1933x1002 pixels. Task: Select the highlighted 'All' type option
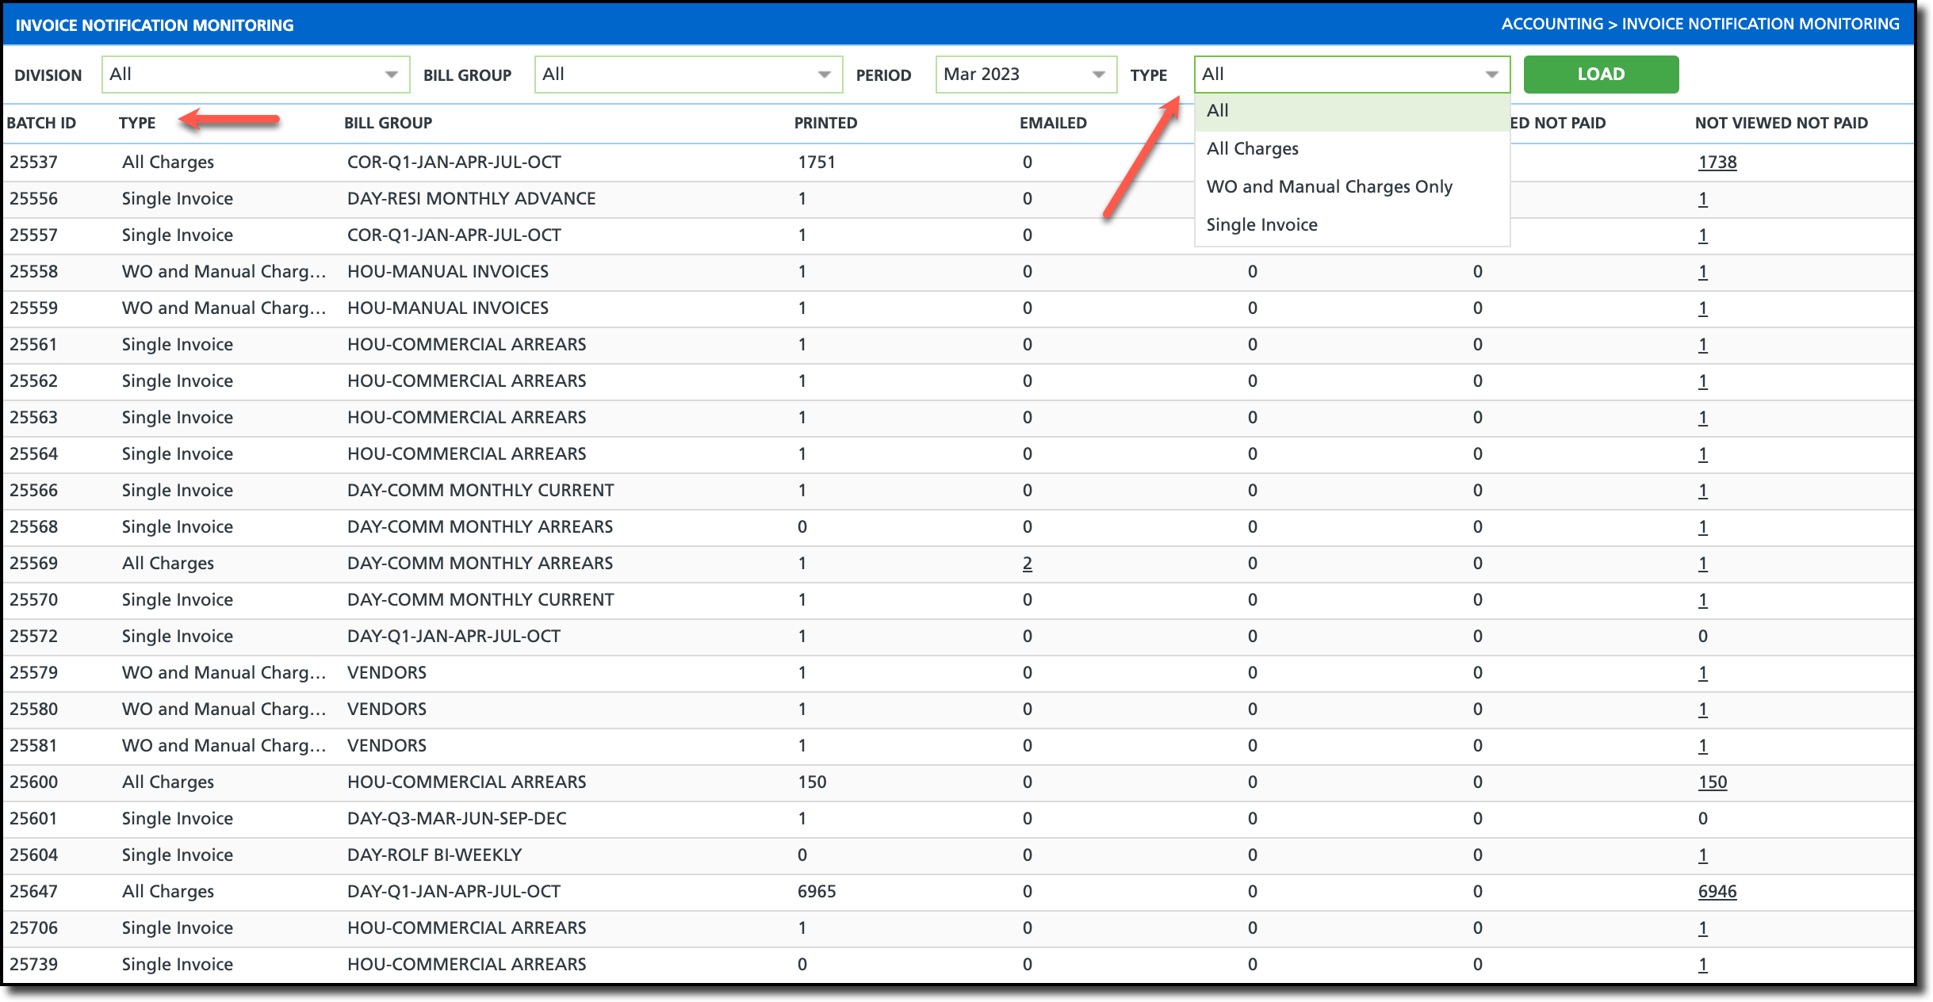(x=1217, y=111)
